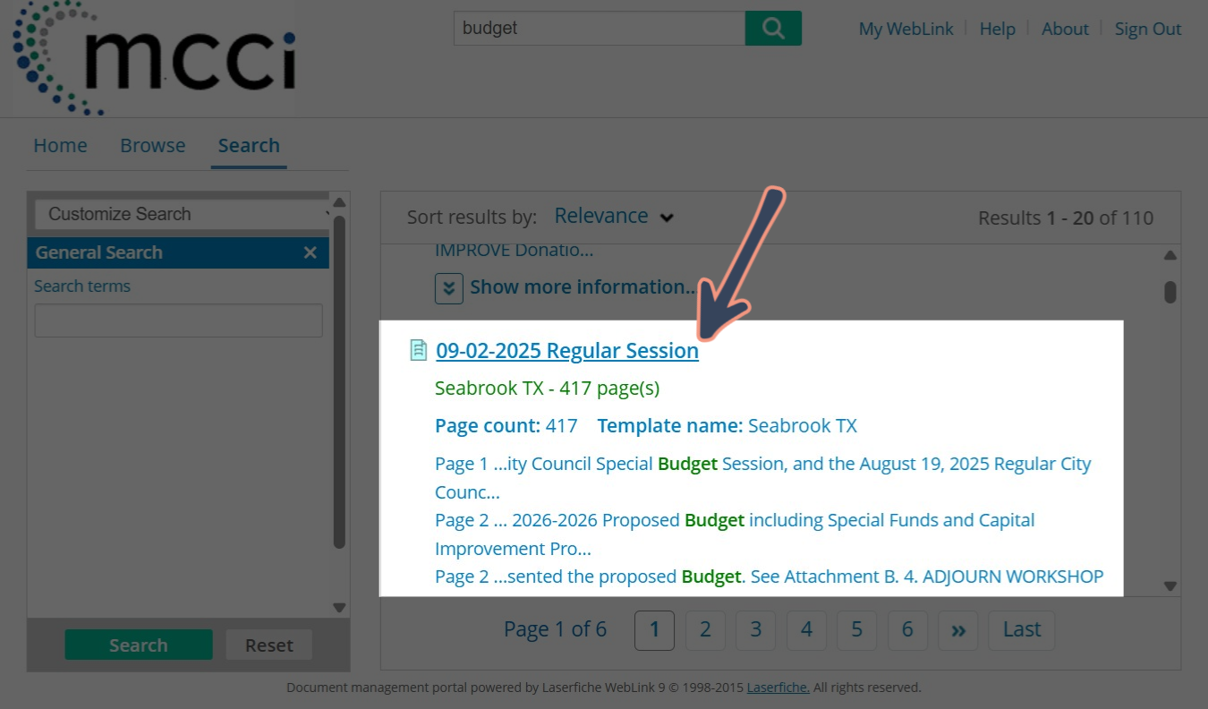Open the Customize Search dropdown
The image size is (1208, 709).
point(183,214)
